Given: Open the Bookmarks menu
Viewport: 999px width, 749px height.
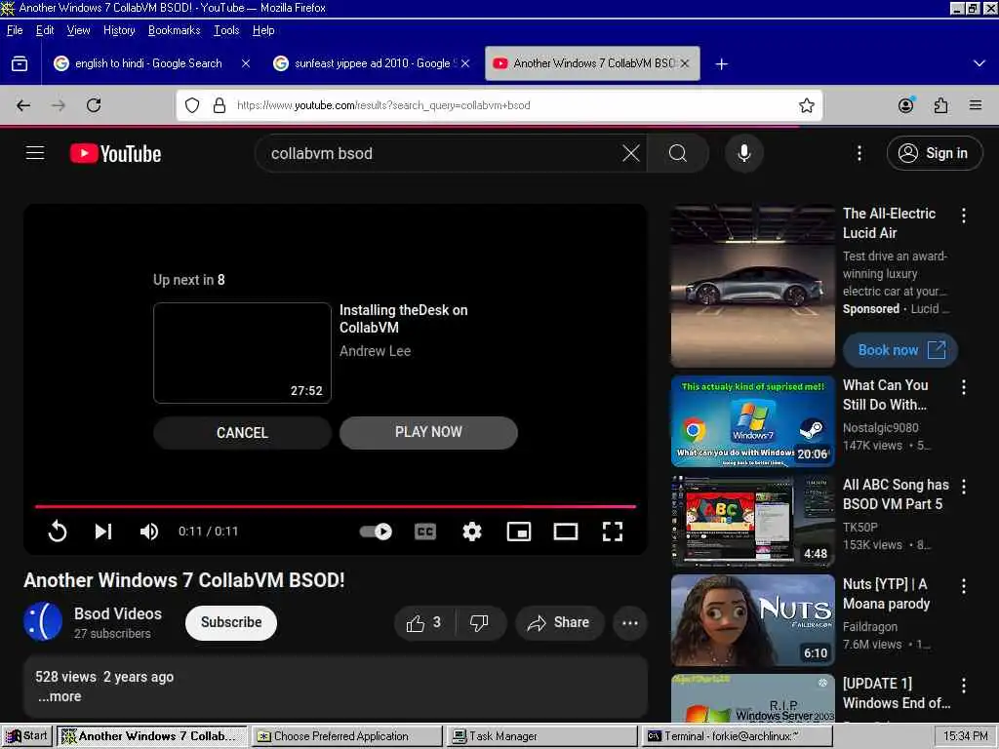Looking at the screenshot, I should click(174, 30).
